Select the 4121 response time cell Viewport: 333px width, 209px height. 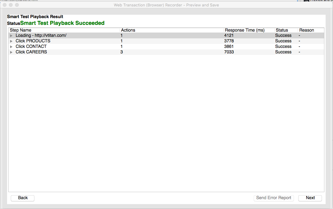click(229, 36)
